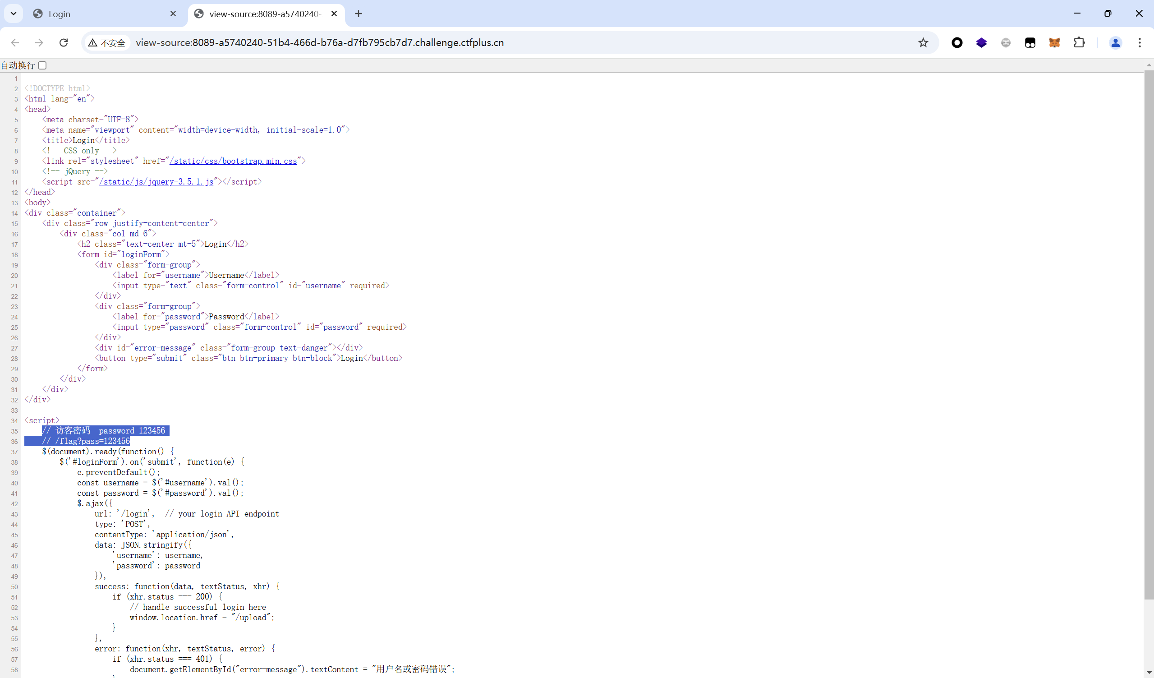
Task: Open the MetaMask fox extension
Action: pos(1055,42)
